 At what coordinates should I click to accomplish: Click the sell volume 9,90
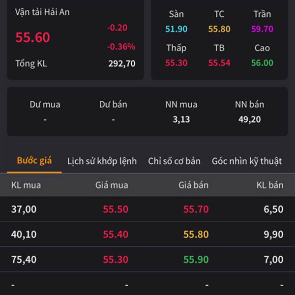(x=273, y=235)
